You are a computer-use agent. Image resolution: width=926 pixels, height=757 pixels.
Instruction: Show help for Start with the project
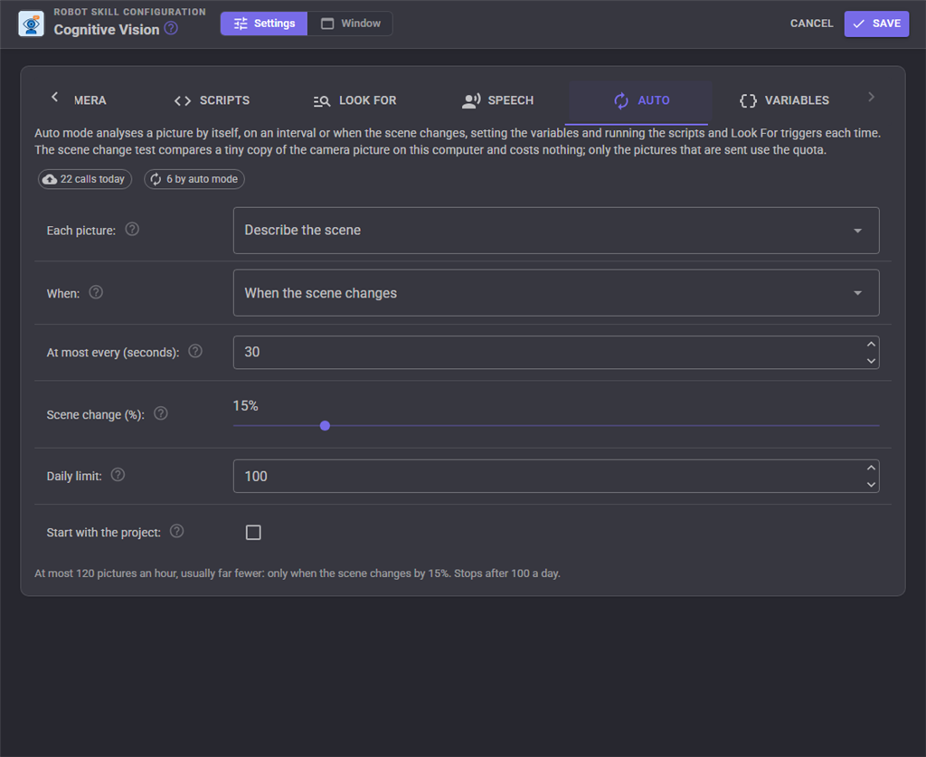[176, 532]
